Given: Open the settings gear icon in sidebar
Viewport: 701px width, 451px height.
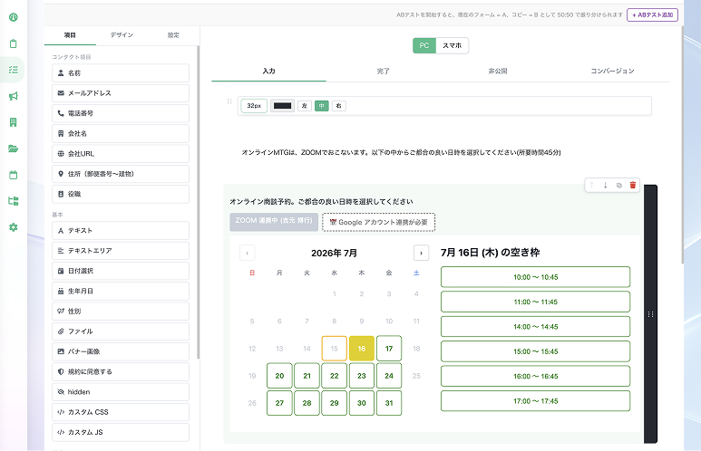Looking at the screenshot, I should coord(14,227).
